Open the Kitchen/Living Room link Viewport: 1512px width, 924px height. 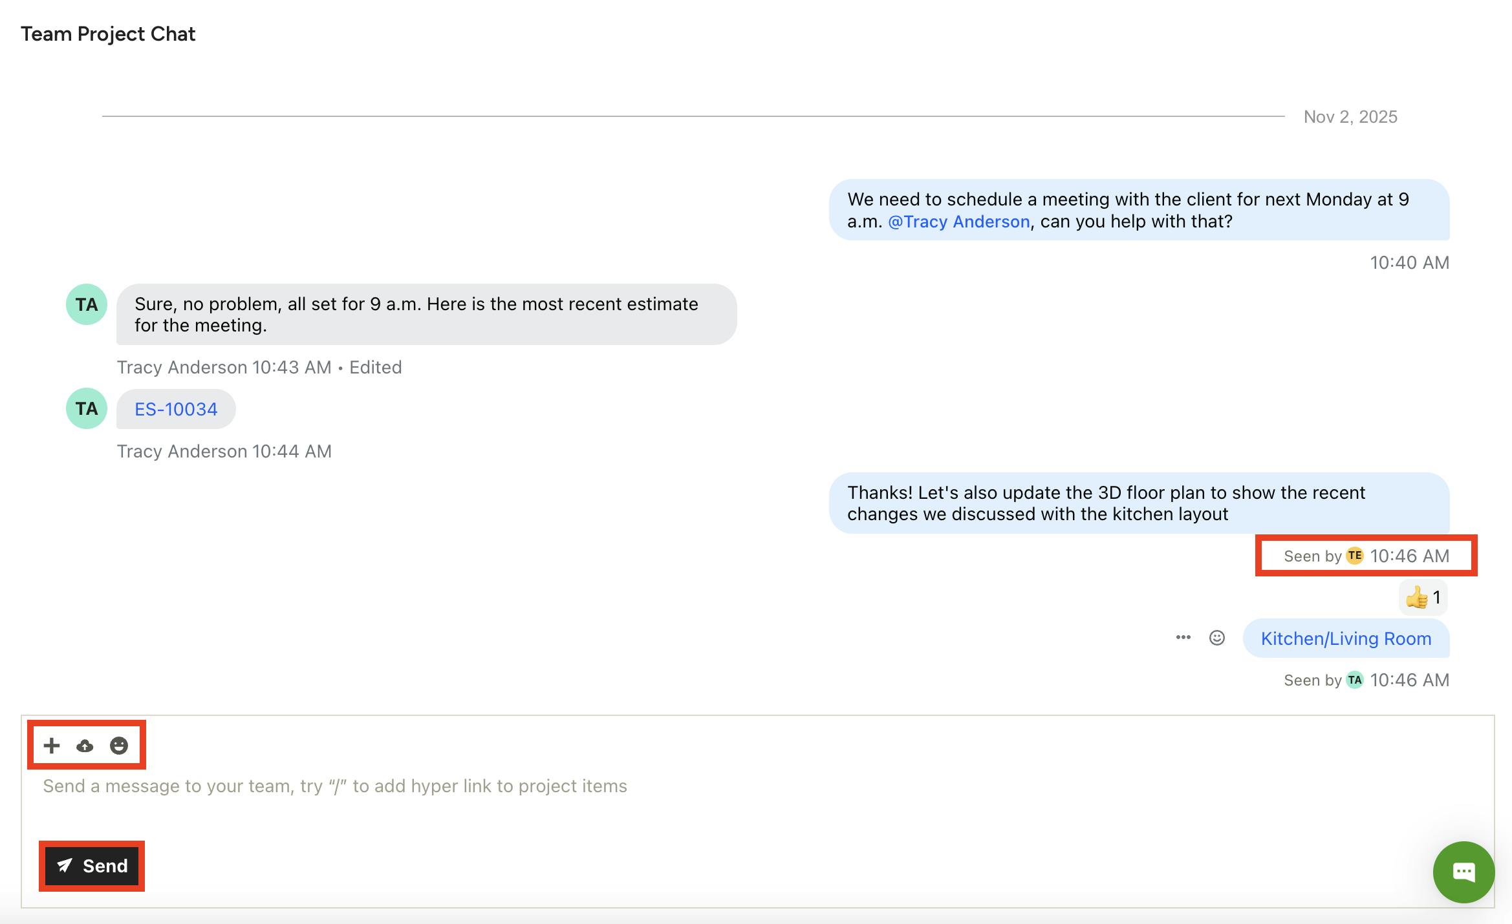click(1346, 638)
